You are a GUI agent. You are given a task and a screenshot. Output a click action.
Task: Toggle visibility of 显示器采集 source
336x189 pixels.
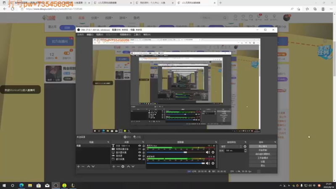(139, 152)
